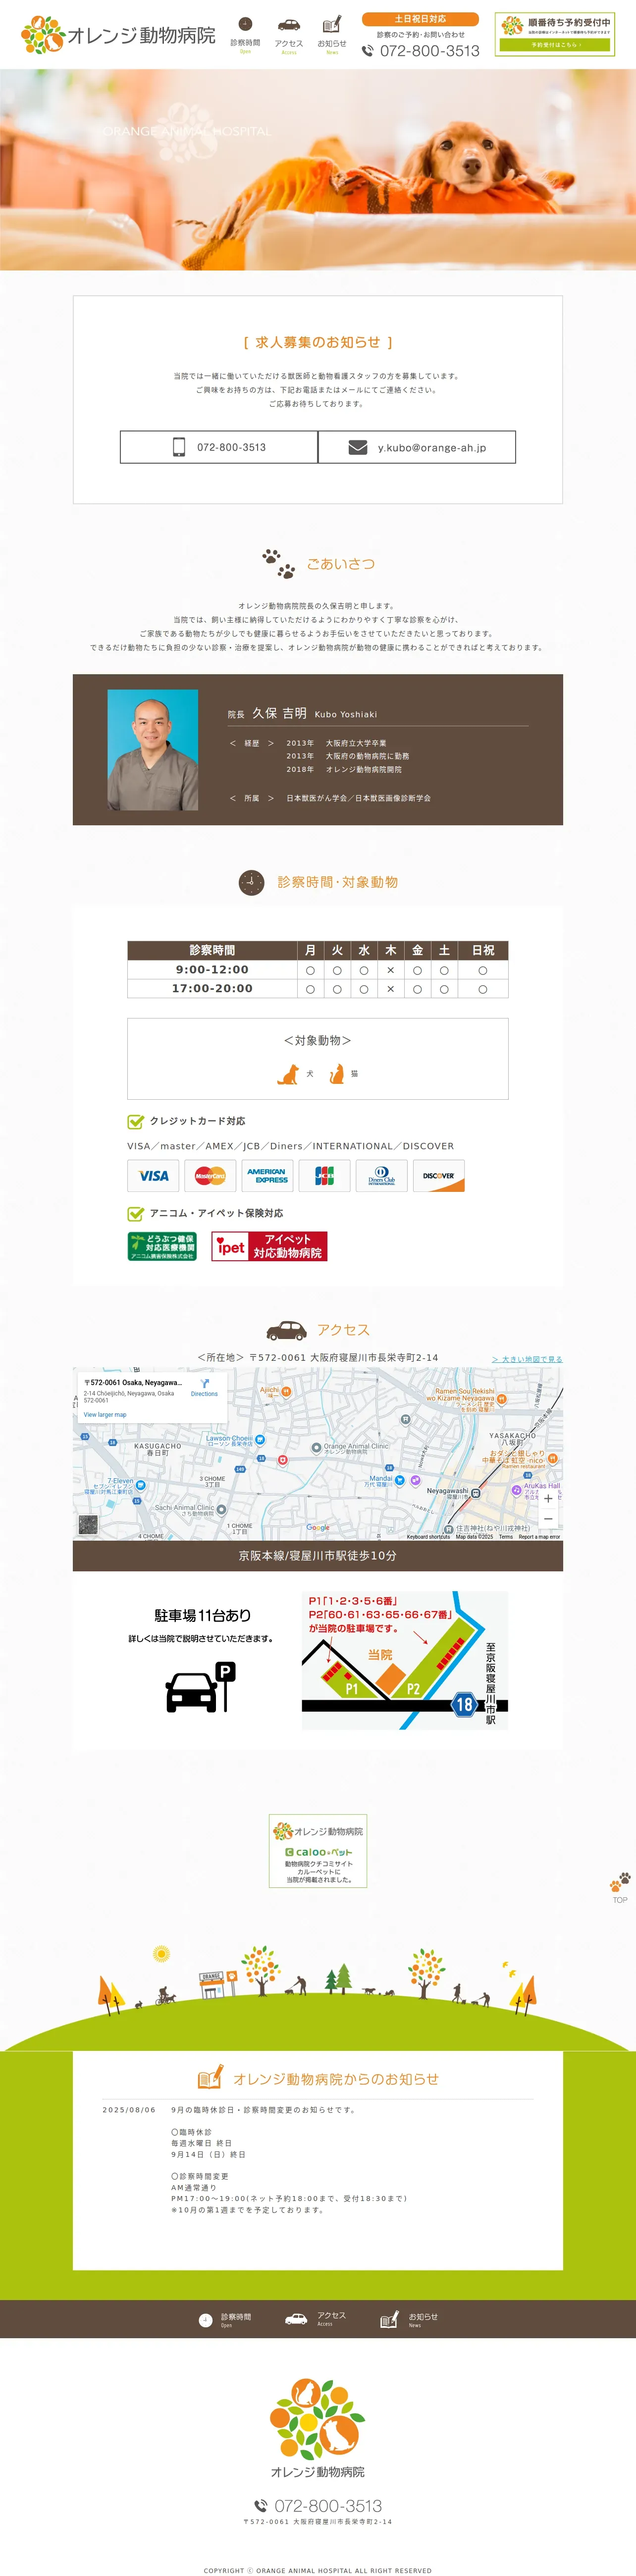Screen dimensions: 636x2576
Task: Open footer アクセス menu item
Action: (x=316, y=2319)
